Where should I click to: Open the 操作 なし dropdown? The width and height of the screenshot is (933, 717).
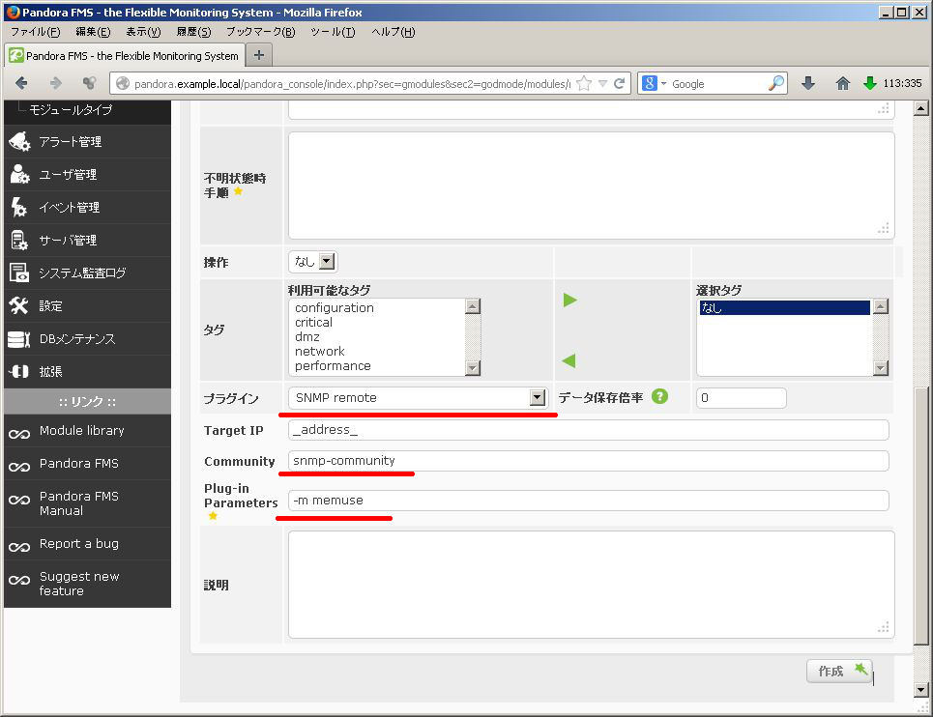(x=313, y=262)
